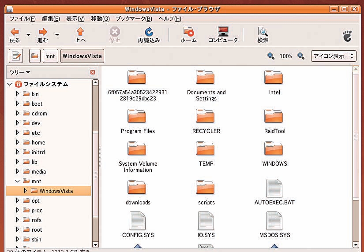This screenshot has width=364, height=252.
Task: Select the IO.SYS file
Action: 206,225
